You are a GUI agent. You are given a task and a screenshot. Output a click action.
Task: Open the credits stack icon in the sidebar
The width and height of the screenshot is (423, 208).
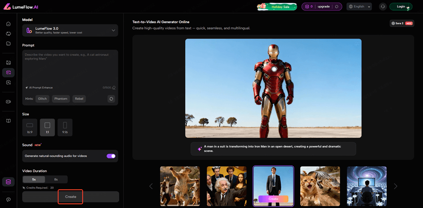pyautogui.click(x=8, y=182)
